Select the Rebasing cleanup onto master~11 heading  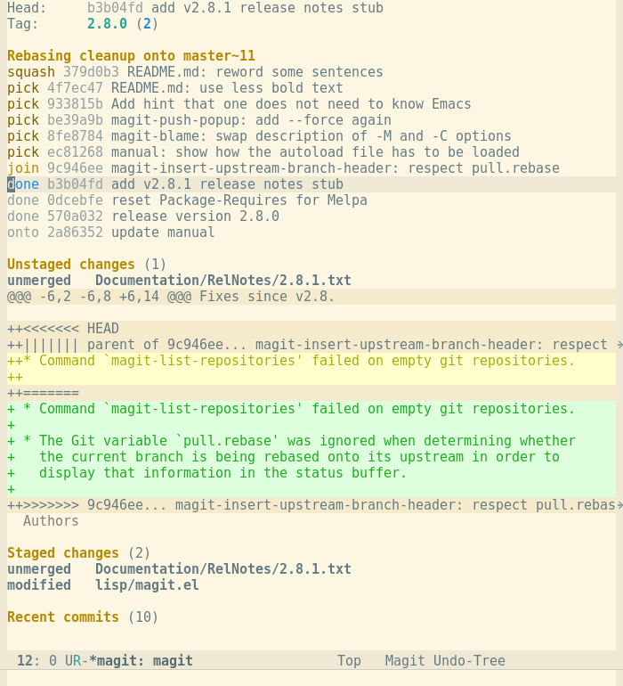[131, 56]
